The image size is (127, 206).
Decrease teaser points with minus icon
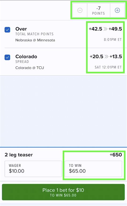pos(80,10)
